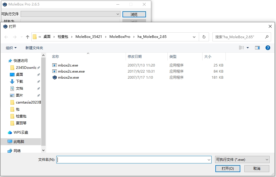Screen dimensions: 276x177
Task: Click the 2345Downloads pin icon
Action: pos(38,68)
